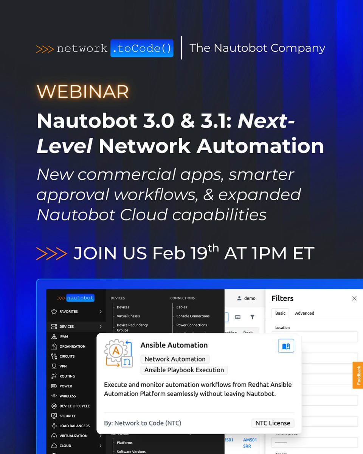Screen dimensions: 363x454
Task: Click the Filters panel heading
Action: tap(282, 298)
